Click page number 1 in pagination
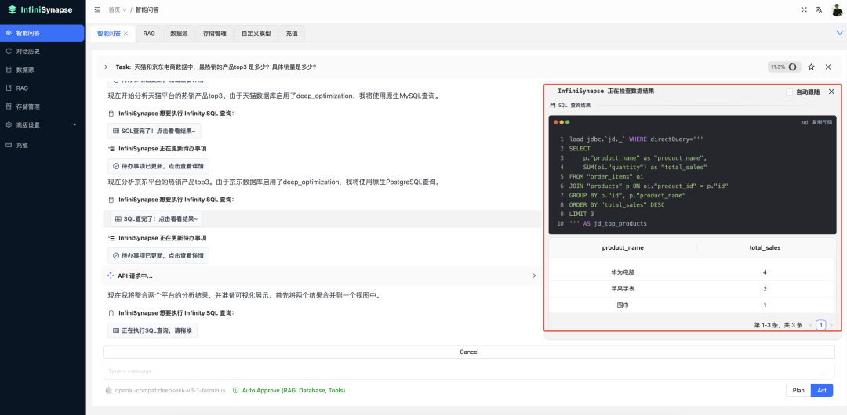This screenshot has height=415, width=847. [x=821, y=326]
